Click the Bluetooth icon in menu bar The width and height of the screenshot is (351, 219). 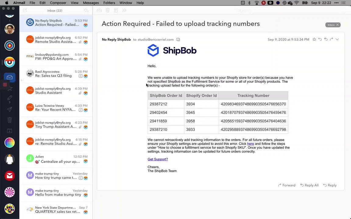pyautogui.click(x=249, y=3)
